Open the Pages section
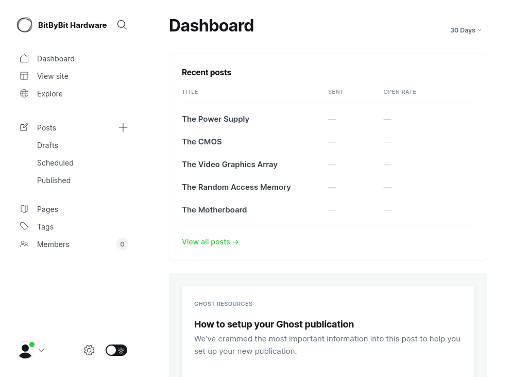The image size is (512, 377). (x=47, y=209)
